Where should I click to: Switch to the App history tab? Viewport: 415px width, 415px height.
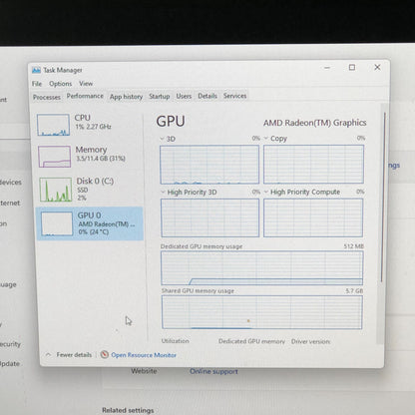pos(126,97)
